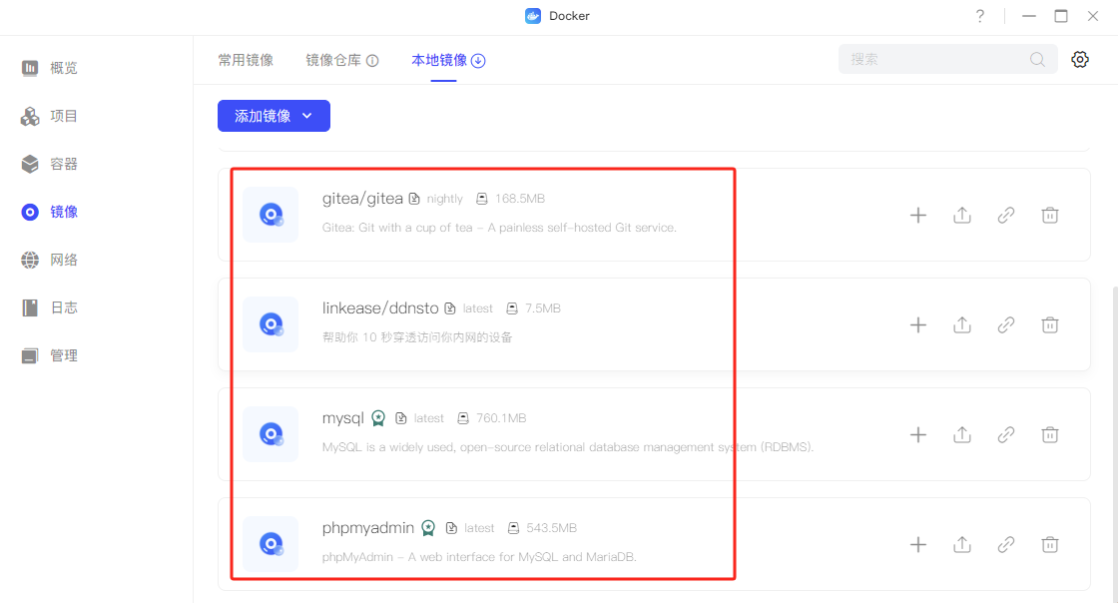
Task: Click the MySQL description text
Action: coord(568,447)
